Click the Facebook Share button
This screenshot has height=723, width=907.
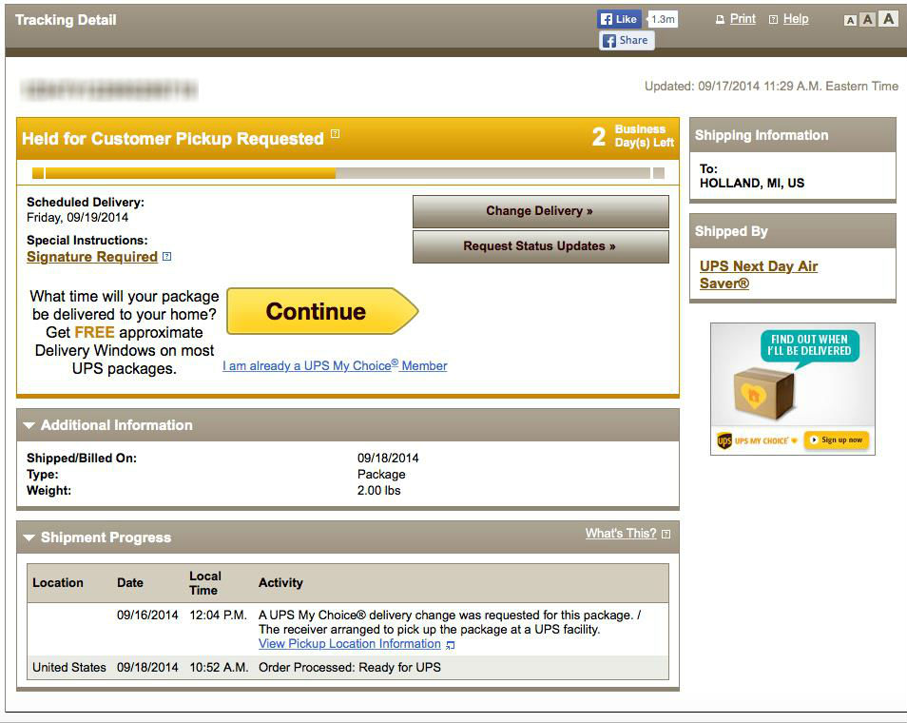click(x=627, y=41)
